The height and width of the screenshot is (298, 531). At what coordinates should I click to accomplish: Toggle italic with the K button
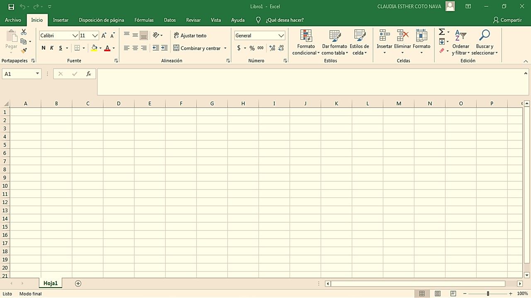click(51, 48)
